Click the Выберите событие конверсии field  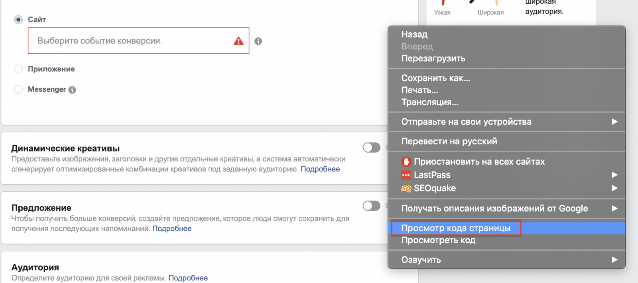[x=138, y=41]
